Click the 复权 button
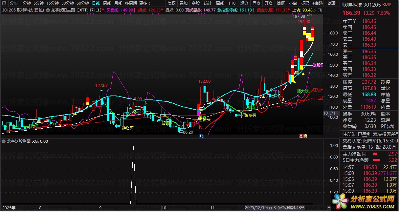 172,3
